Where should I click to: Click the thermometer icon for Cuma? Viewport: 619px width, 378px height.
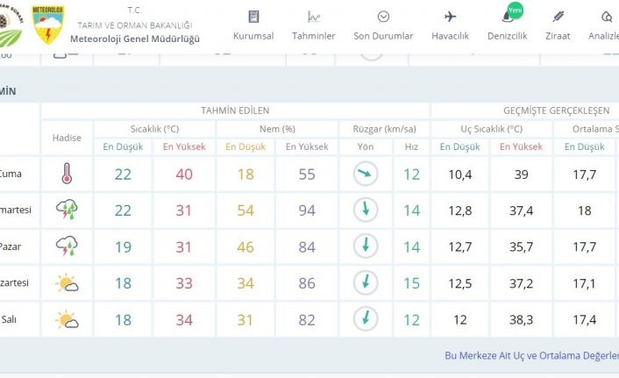coord(67,175)
